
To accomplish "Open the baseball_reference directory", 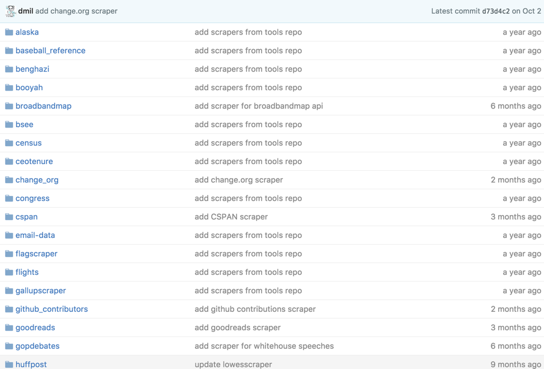I will [x=50, y=50].
